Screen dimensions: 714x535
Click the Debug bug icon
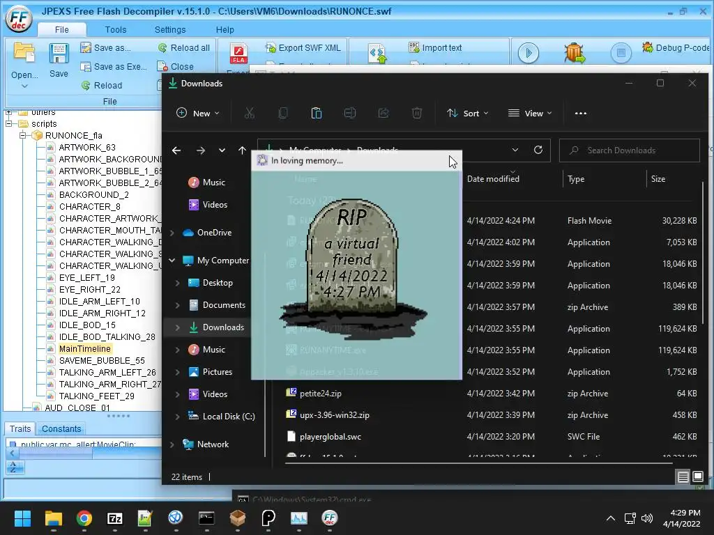(x=575, y=53)
